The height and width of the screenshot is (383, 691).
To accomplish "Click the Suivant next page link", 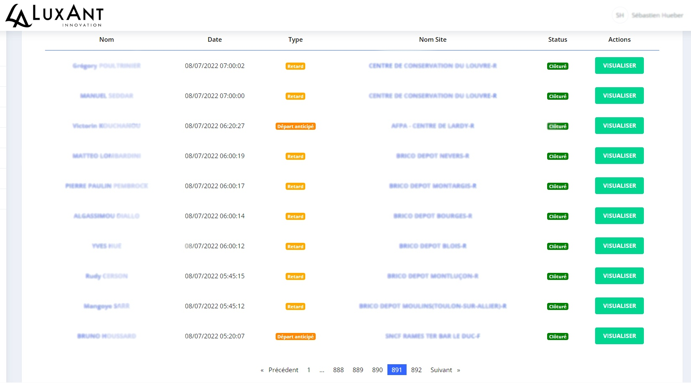I will click(441, 370).
